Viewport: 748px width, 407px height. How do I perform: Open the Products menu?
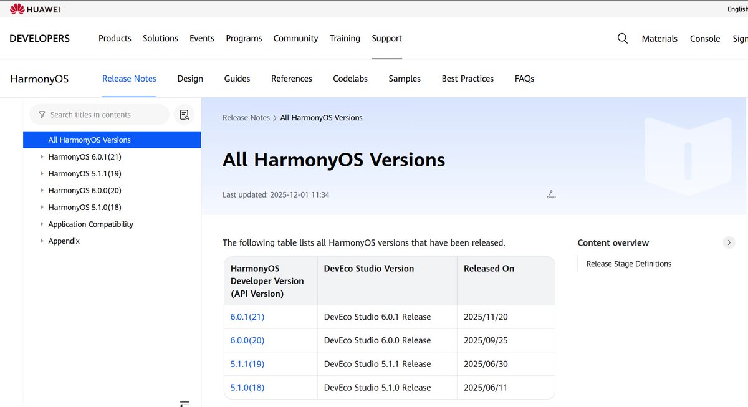pos(115,38)
